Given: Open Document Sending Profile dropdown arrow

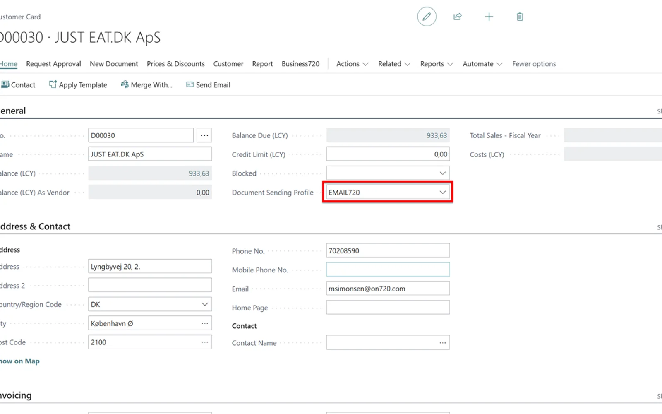Looking at the screenshot, I should coord(443,192).
